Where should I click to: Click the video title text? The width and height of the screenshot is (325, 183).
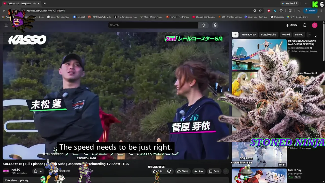66,164
